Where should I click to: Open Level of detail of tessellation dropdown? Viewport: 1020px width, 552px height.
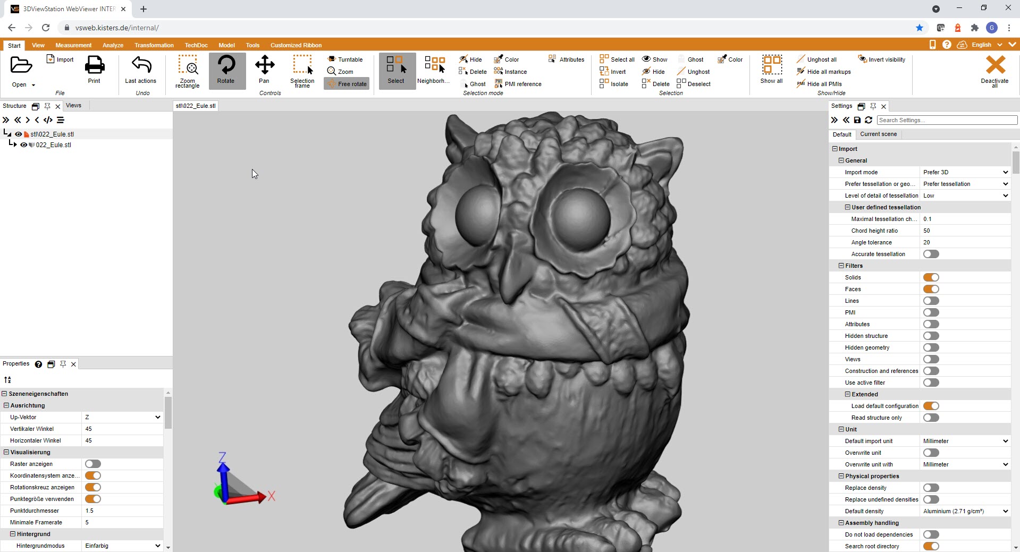click(x=965, y=196)
